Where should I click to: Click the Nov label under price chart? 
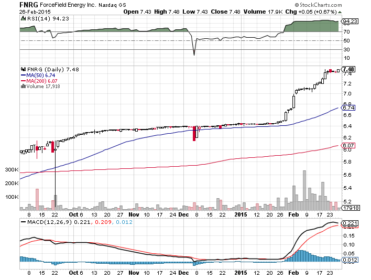click(x=134, y=214)
